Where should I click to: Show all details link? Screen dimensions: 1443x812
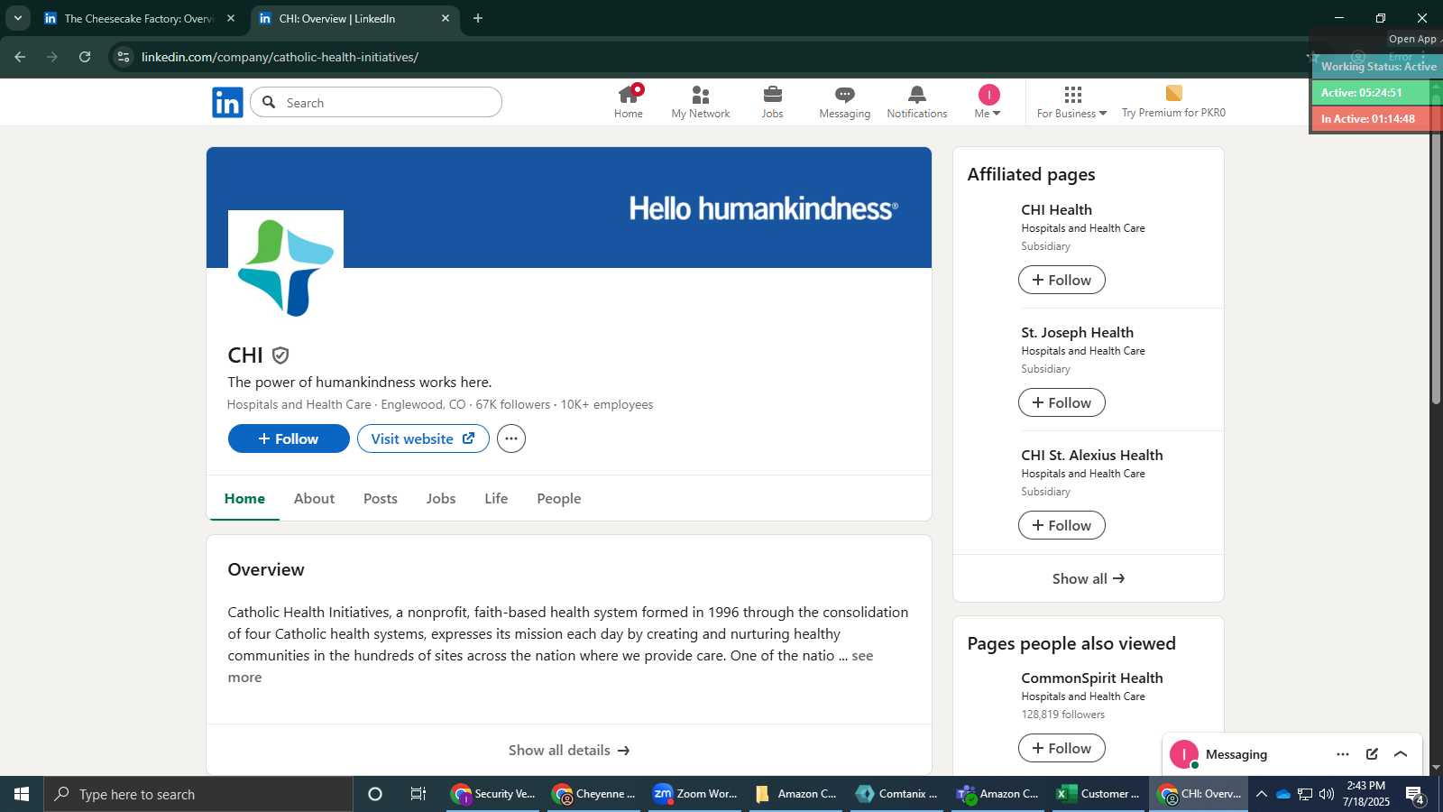pos(569,750)
